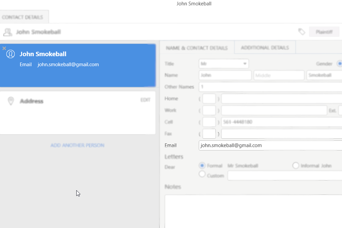Click the Other Names field
The width and height of the screenshot is (342, 228).
(251, 87)
